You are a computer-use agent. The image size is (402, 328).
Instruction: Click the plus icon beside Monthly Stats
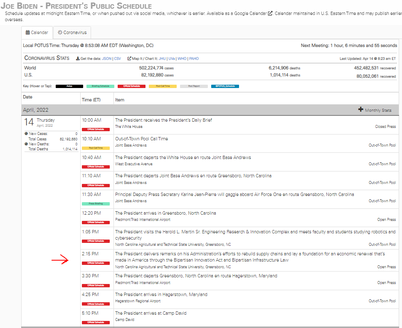[x=361, y=109]
